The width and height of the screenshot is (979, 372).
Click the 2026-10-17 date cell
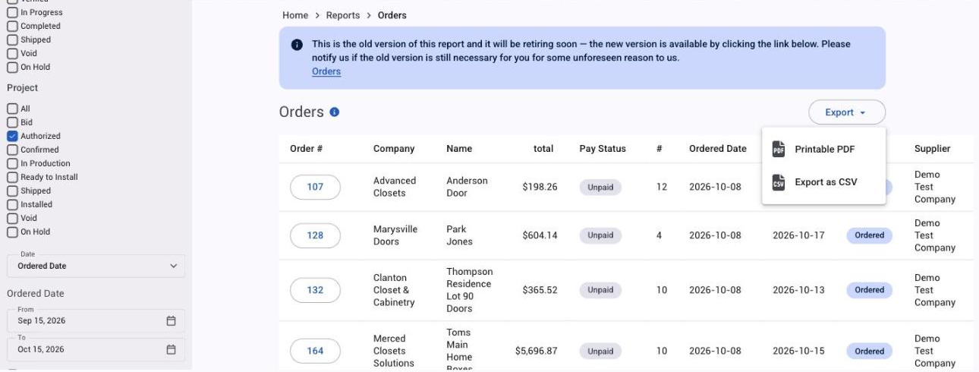tap(798, 235)
